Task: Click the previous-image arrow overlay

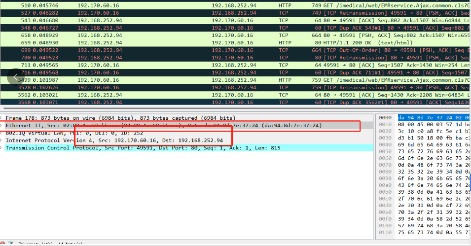Action: click(15, 77)
